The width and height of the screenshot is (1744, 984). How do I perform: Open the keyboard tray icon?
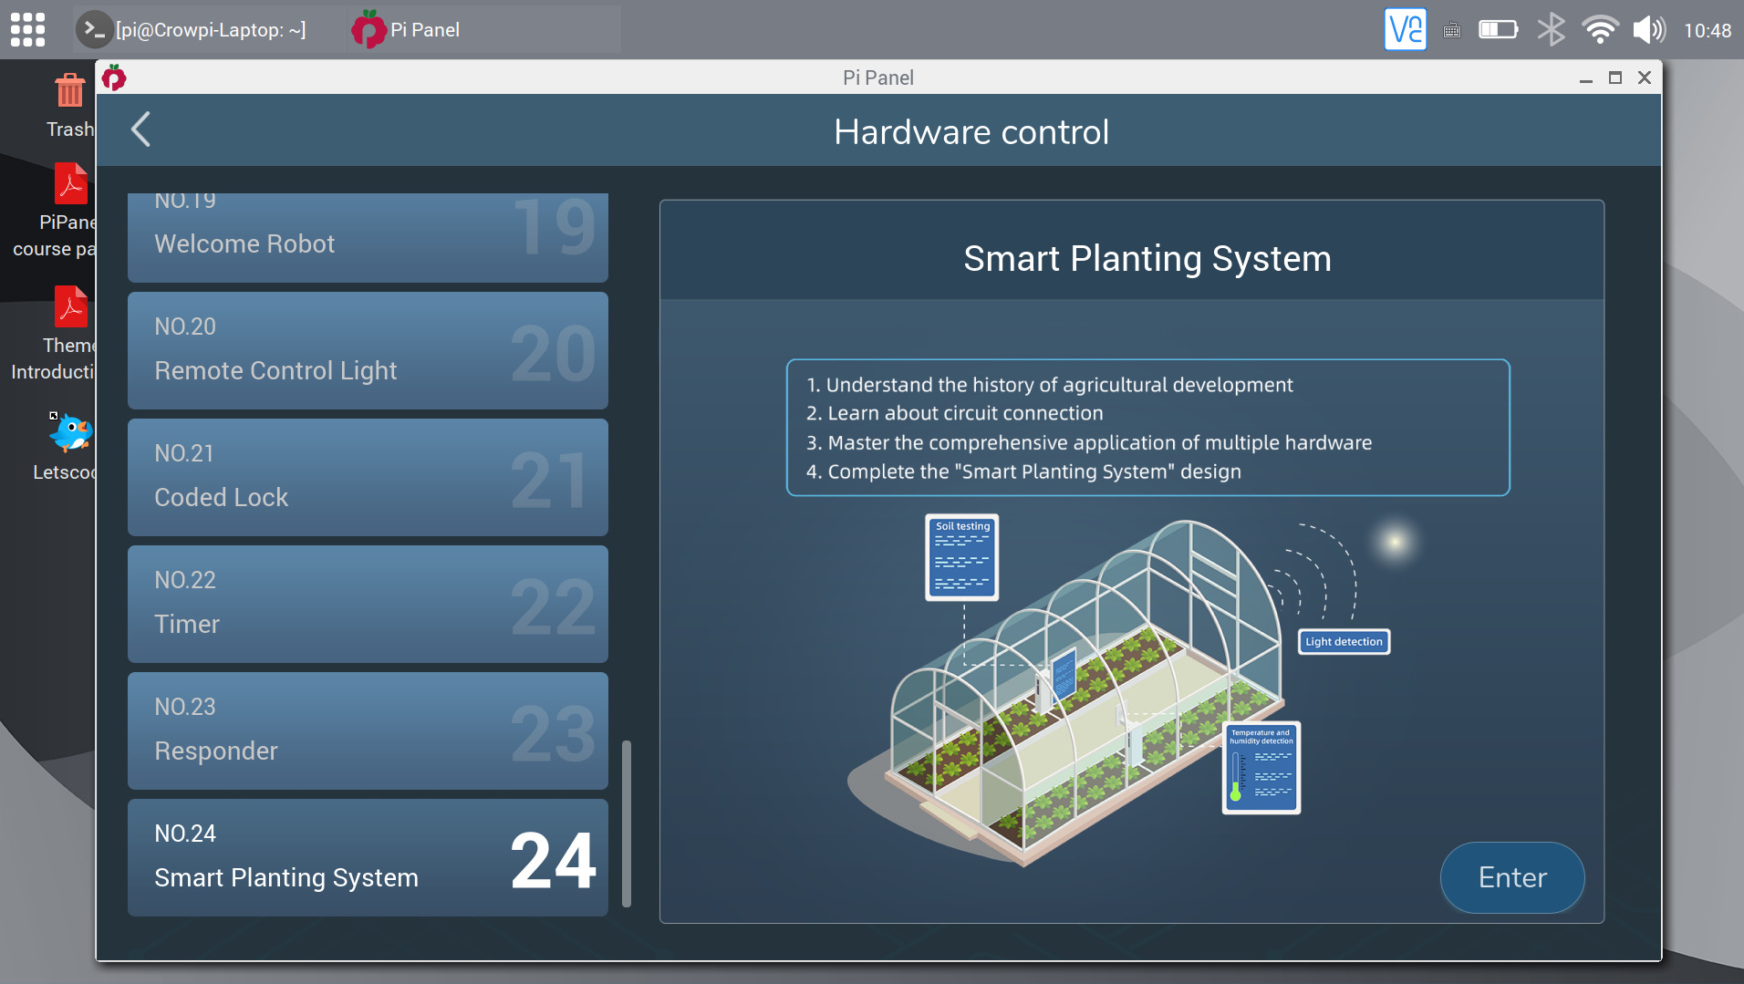(1452, 31)
